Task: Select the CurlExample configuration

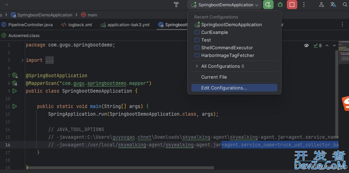Action: click(x=234, y=32)
